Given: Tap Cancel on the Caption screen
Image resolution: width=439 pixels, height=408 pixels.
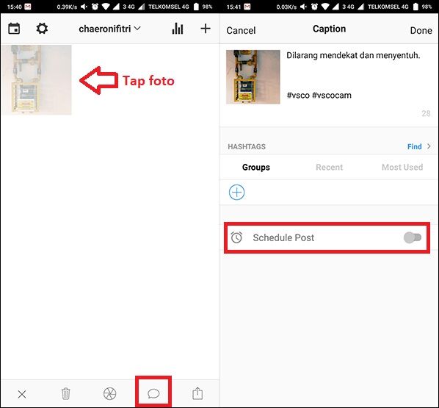Looking at the screenshot, I should 241,30.
